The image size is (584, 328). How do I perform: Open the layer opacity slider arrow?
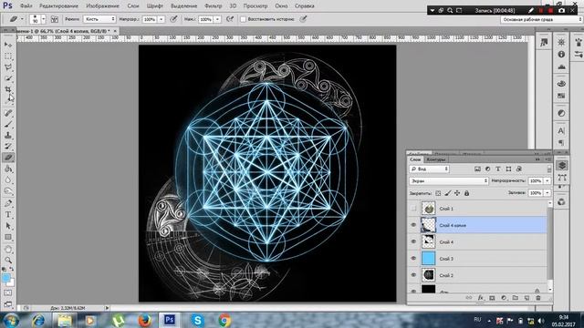(547, 180)
